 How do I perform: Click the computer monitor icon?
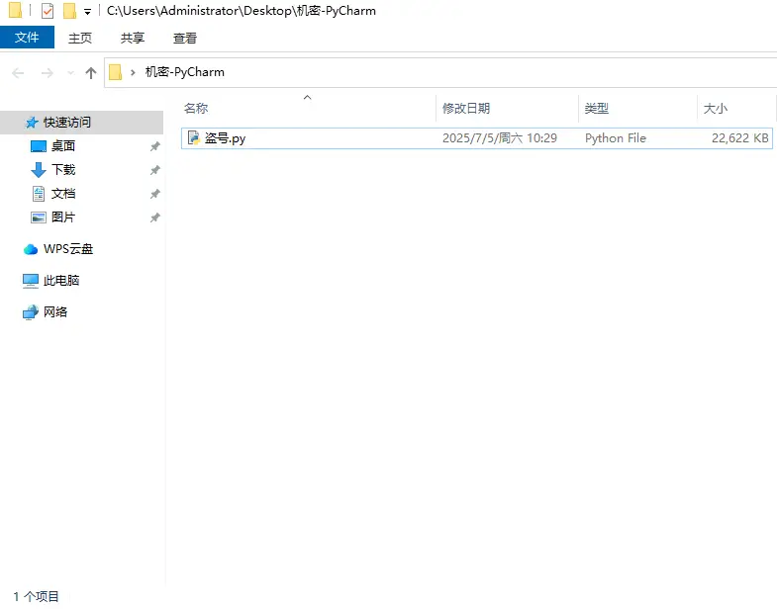31,281
